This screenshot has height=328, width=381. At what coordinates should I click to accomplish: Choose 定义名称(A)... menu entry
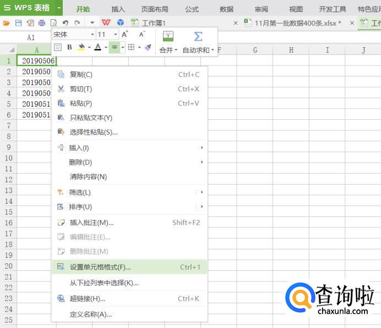click(129, 314)
